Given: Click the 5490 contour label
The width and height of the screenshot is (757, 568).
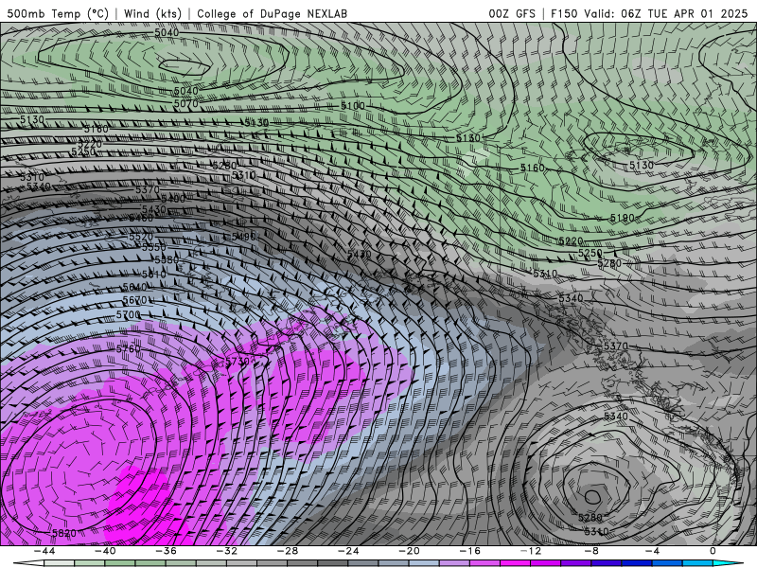Looking at the screenshot, I should coord(244,237).
